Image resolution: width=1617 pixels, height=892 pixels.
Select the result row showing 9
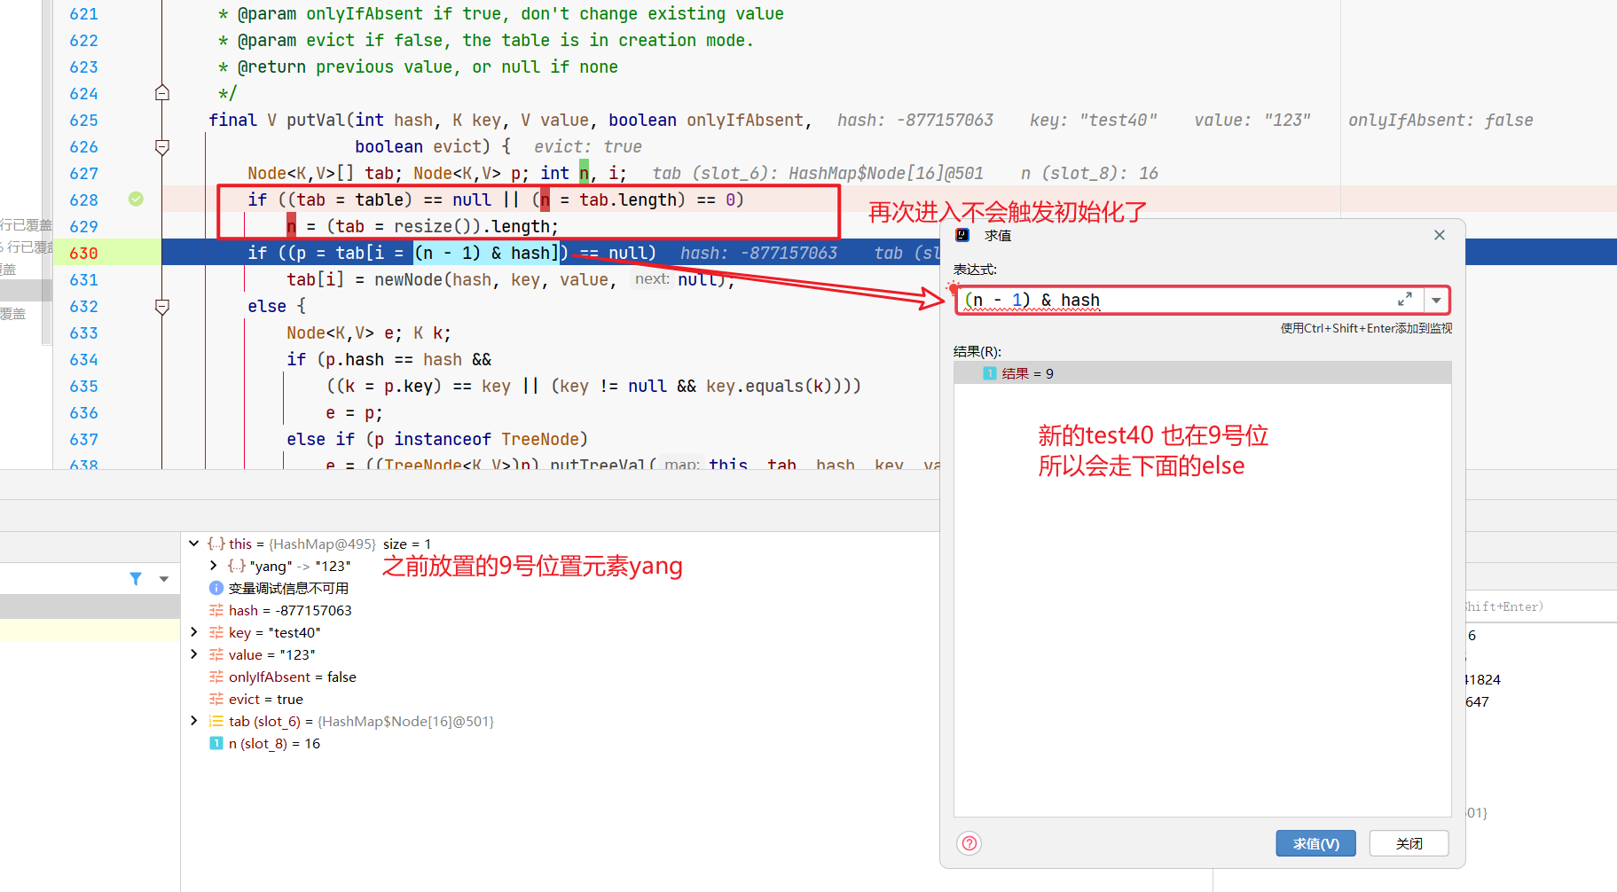1203,373
